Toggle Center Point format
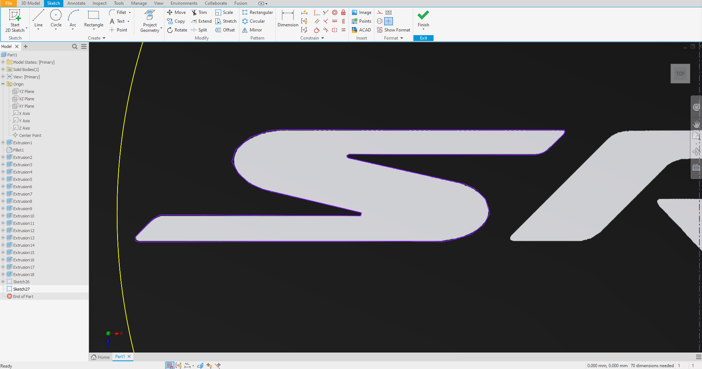 (389, 21)
